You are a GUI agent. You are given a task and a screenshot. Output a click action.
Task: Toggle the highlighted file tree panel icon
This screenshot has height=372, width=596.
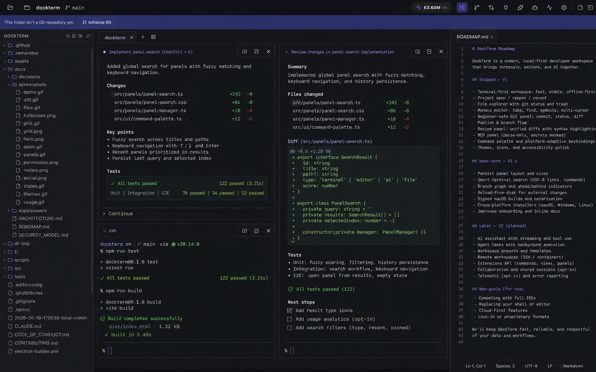tap(462, 7)
